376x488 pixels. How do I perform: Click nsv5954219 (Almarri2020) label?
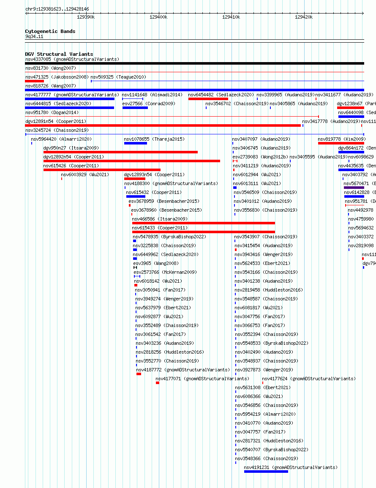265,414
